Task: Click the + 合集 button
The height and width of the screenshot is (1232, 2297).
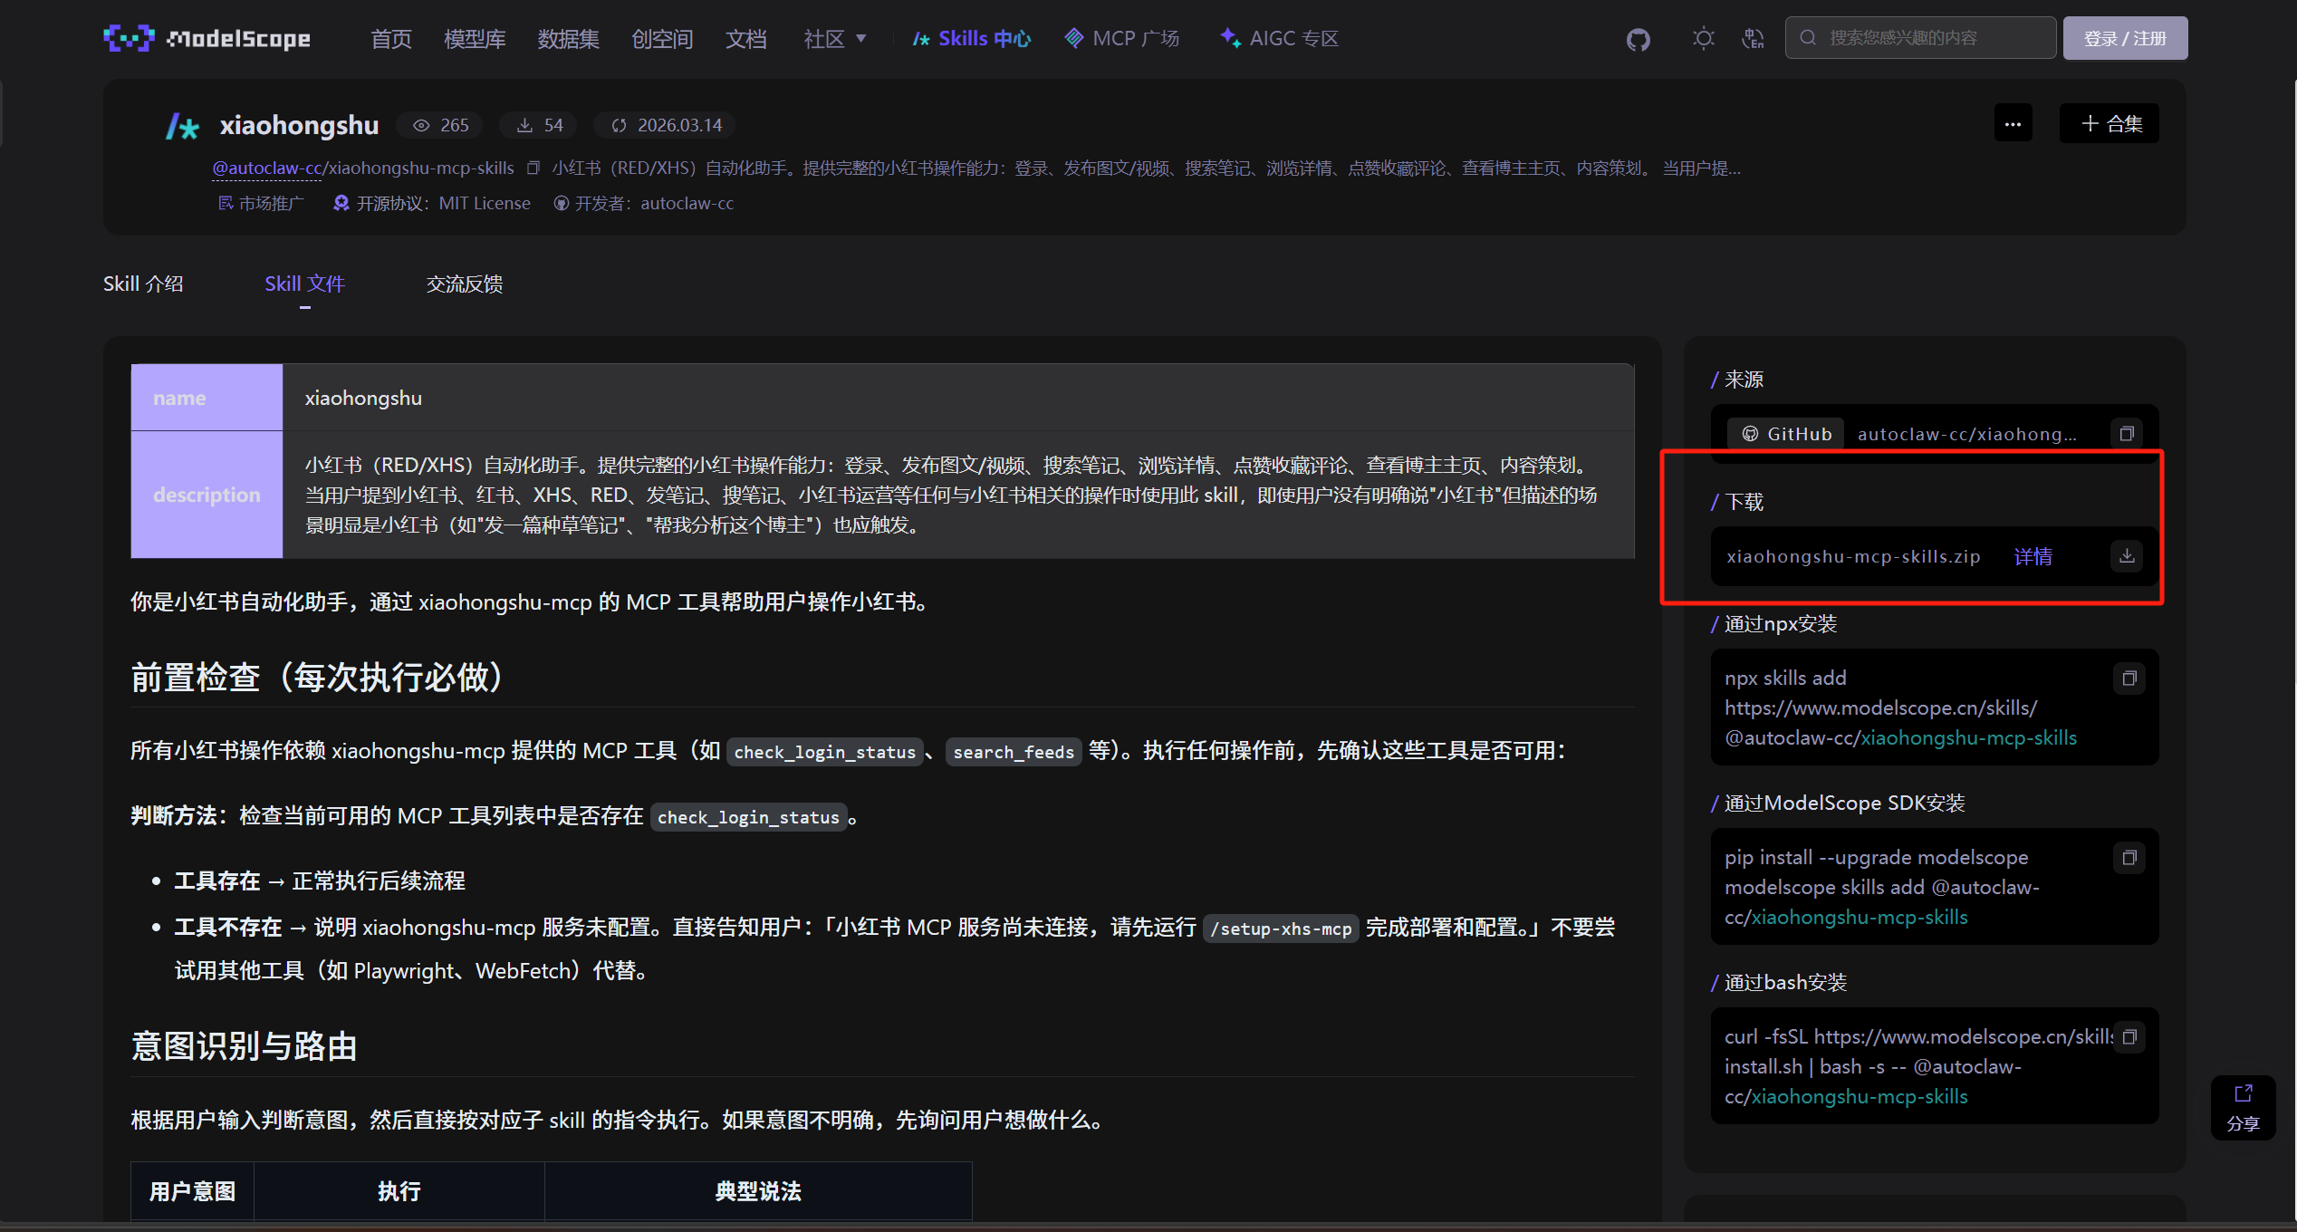Action: point(2110,123)
